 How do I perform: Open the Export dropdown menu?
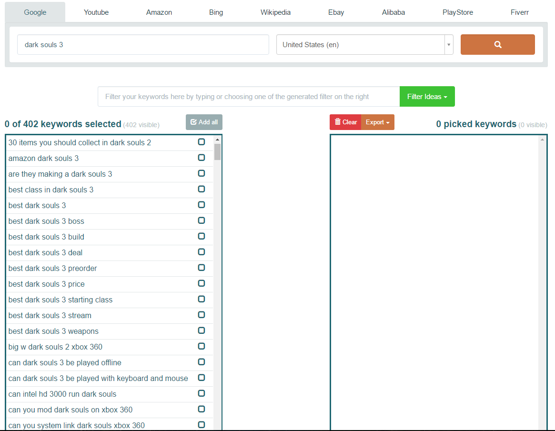click(377, 122)
